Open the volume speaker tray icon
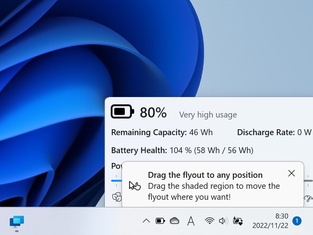313x235 pixels. (223, 221)
